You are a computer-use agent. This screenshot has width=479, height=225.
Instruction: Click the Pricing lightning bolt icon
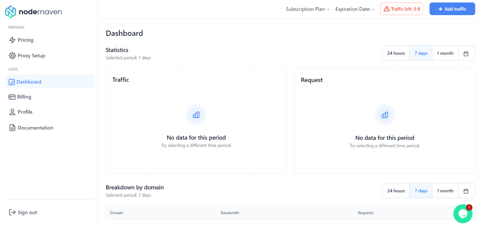click(12, 40)
